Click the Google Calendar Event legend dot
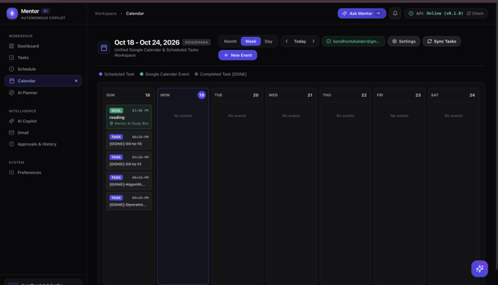The width and height of the screenshot is (498, 285). [141, 74]
